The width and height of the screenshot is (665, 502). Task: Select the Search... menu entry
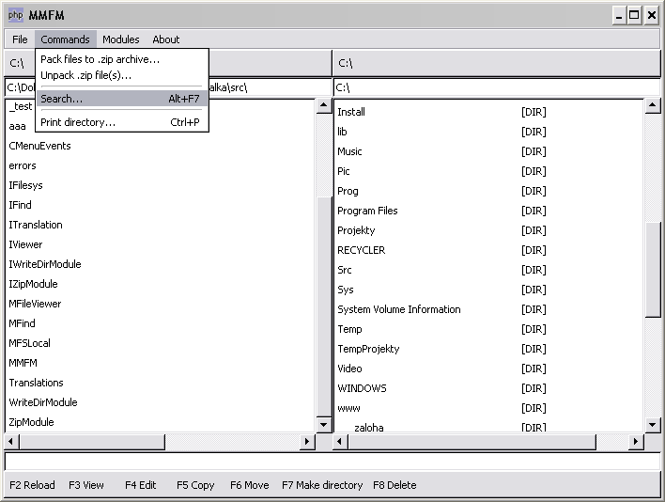(x=122, y=99)
